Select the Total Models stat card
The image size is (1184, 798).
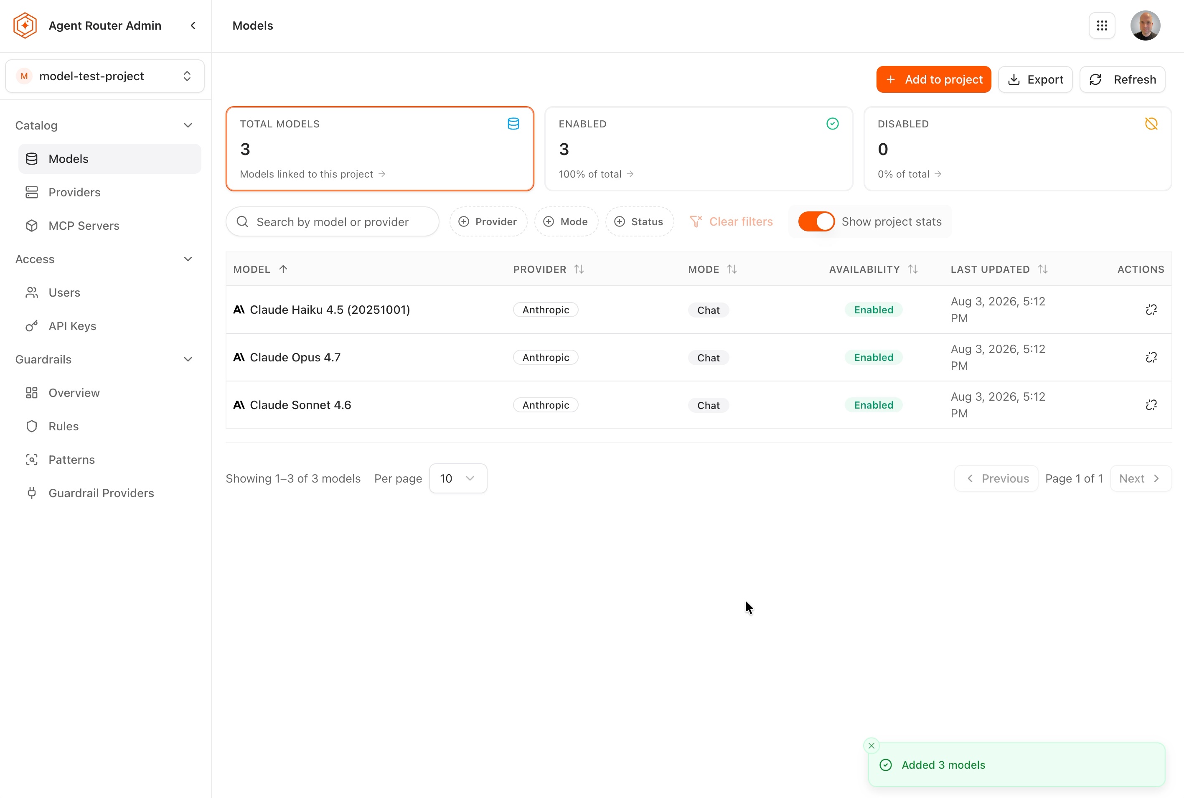pos(380,149)
